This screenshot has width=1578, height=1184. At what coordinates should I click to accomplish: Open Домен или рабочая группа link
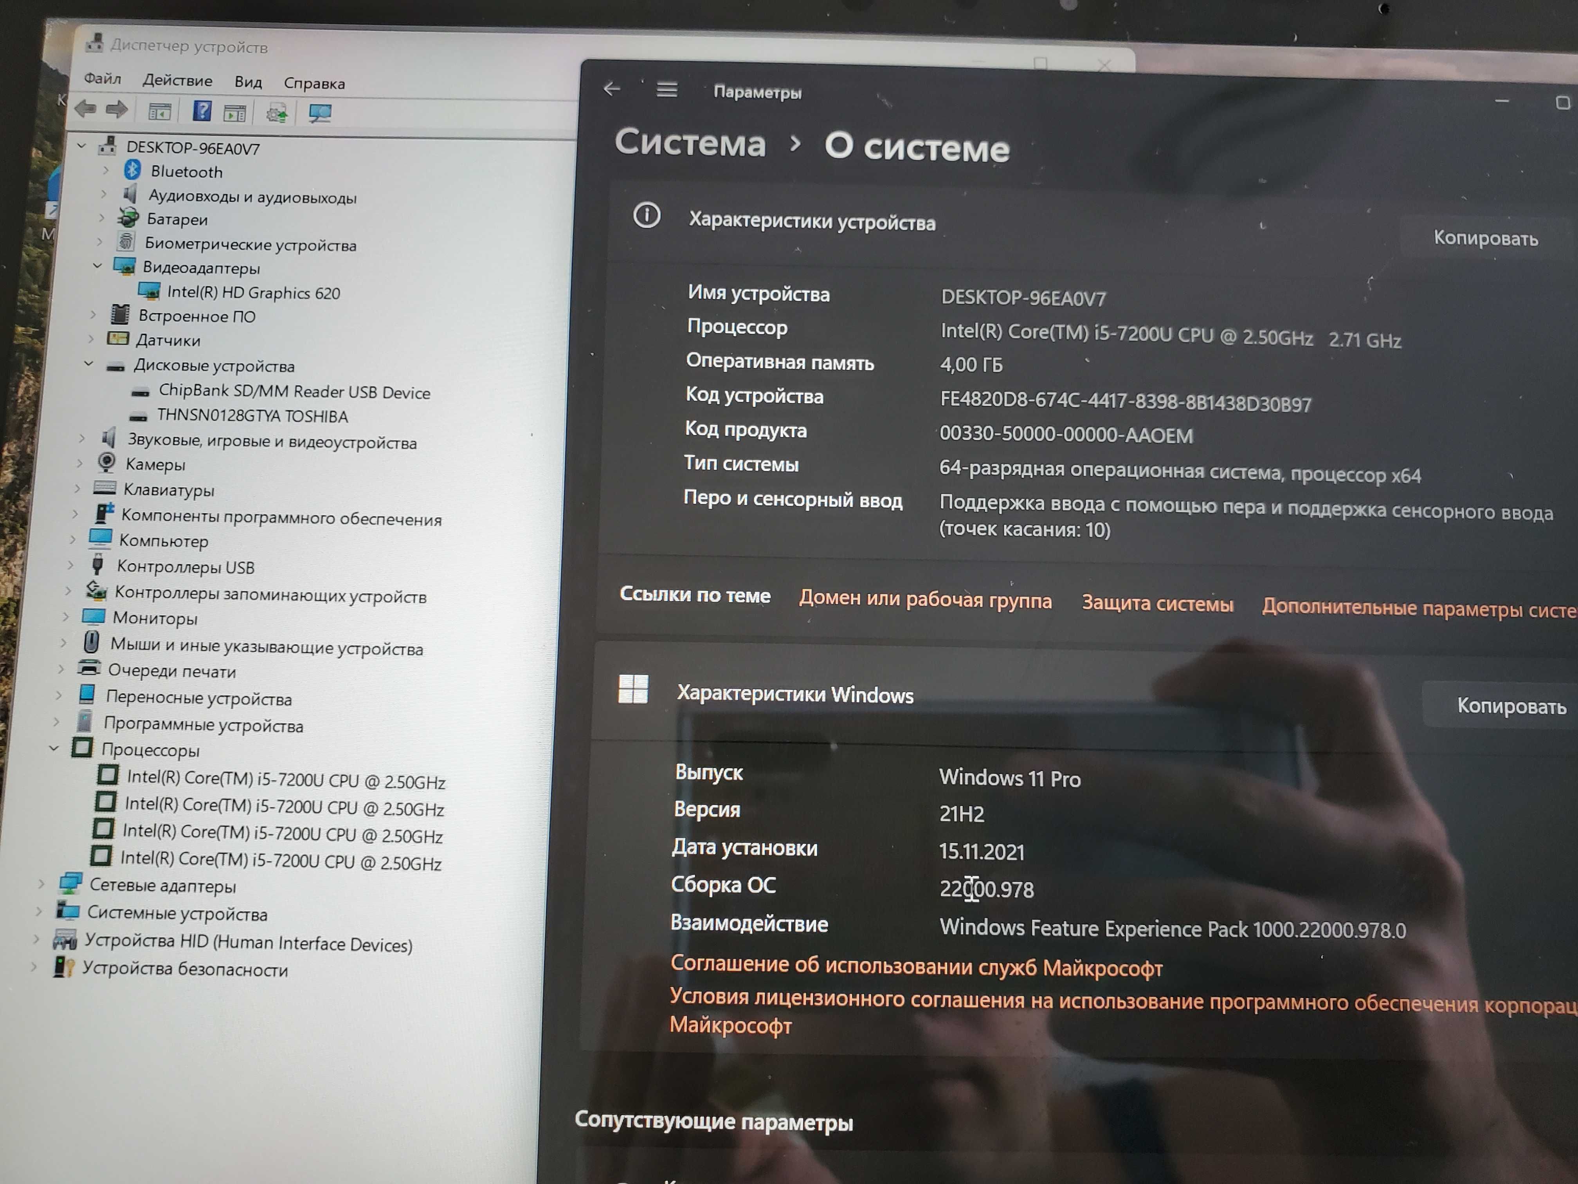[x=925, y=599]
